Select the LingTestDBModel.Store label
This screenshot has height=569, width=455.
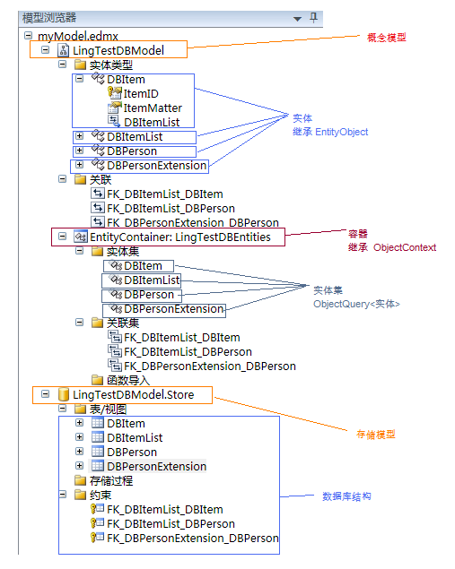tap(134, 395)
